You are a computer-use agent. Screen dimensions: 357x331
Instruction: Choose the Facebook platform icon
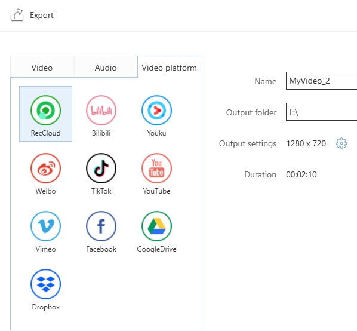(x=101, y=226)
